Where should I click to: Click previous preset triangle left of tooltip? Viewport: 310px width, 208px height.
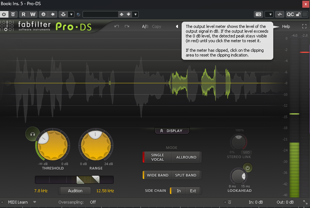[x=177, y=26]
